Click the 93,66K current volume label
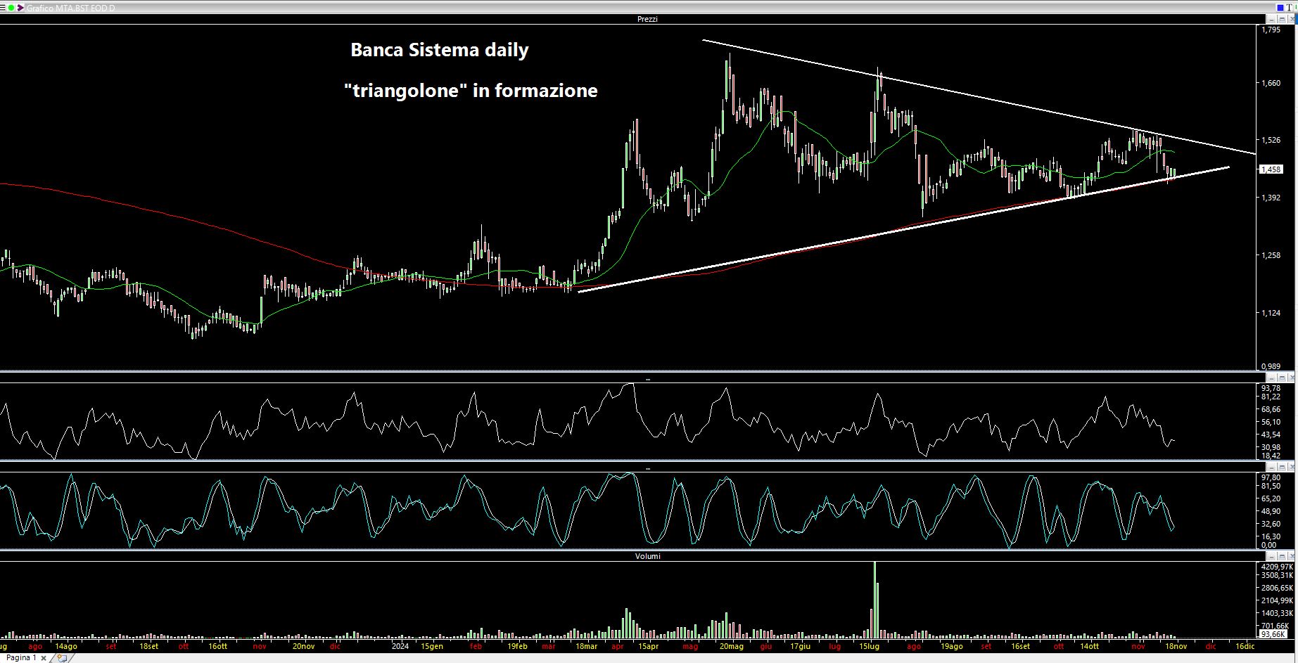The width and height of the screenshot is (1298, 663). coord(1273,634)
